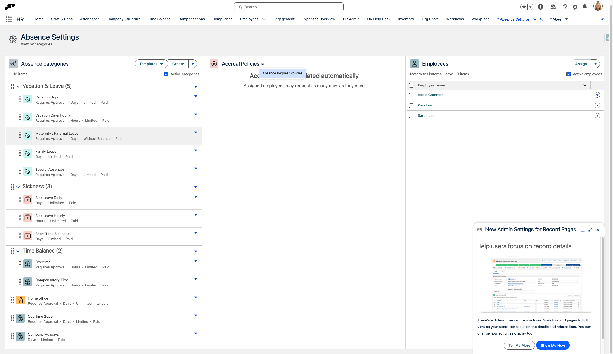
Task: Click the Assign button
Action: pyautogui.click(x=581, y=64)
